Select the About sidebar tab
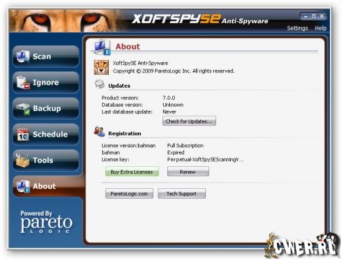 pos(48,186)
